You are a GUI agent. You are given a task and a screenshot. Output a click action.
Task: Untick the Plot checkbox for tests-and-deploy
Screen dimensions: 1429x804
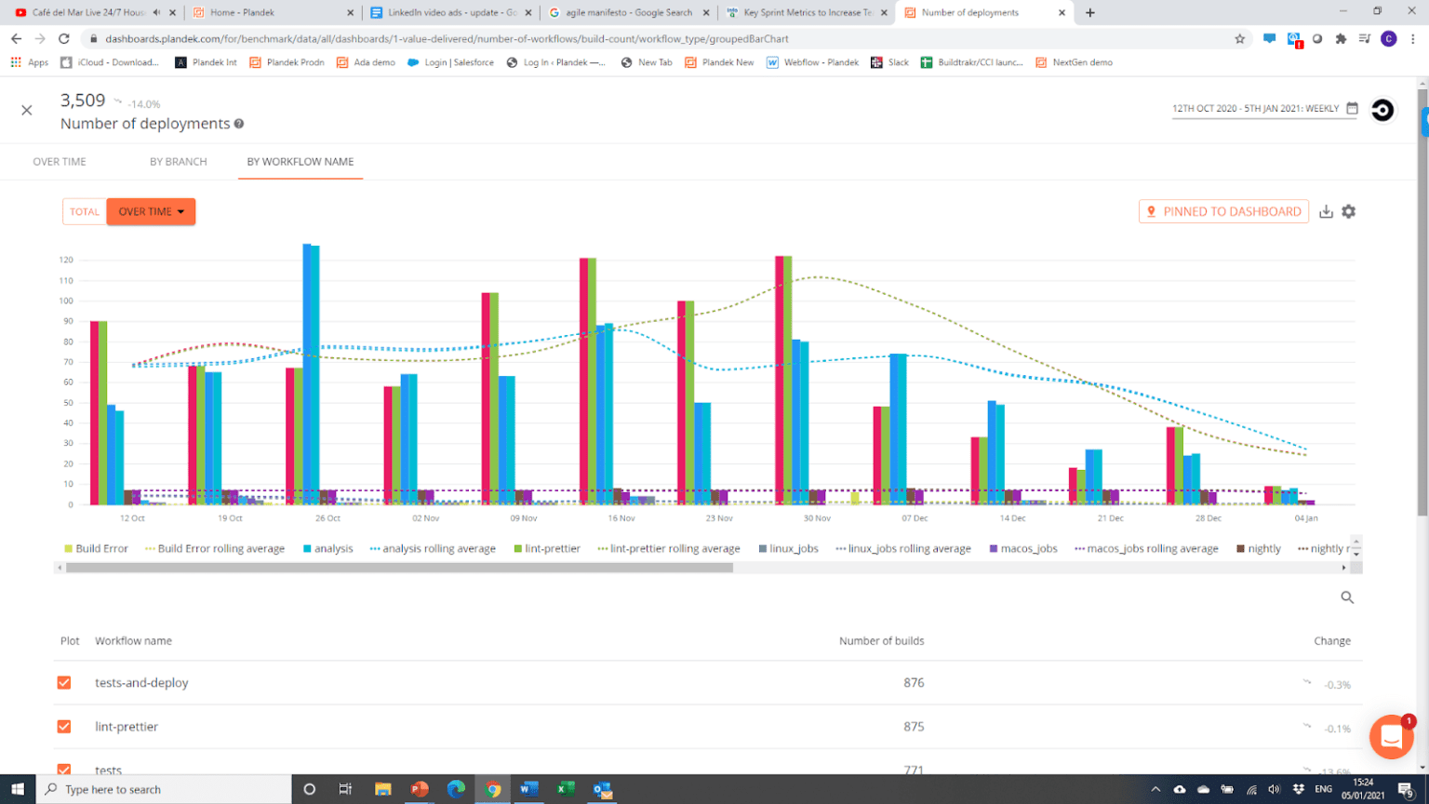click(63, 682)
